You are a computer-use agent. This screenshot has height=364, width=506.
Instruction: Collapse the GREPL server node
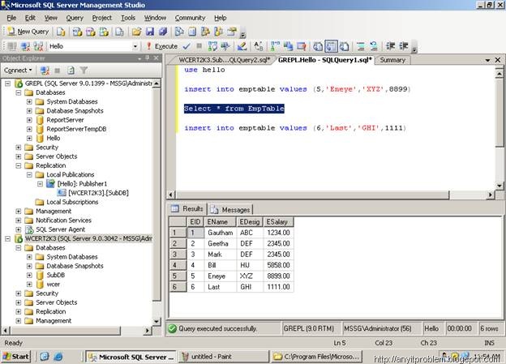(x=8, y=84)
